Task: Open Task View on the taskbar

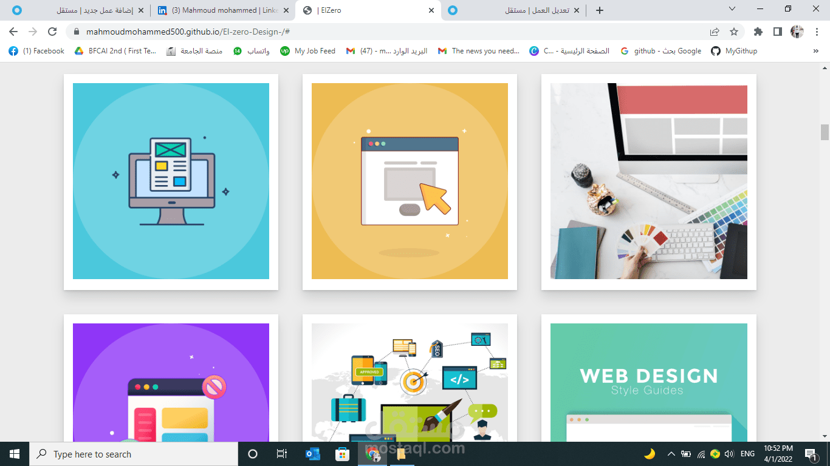Action: click(282, 454)
